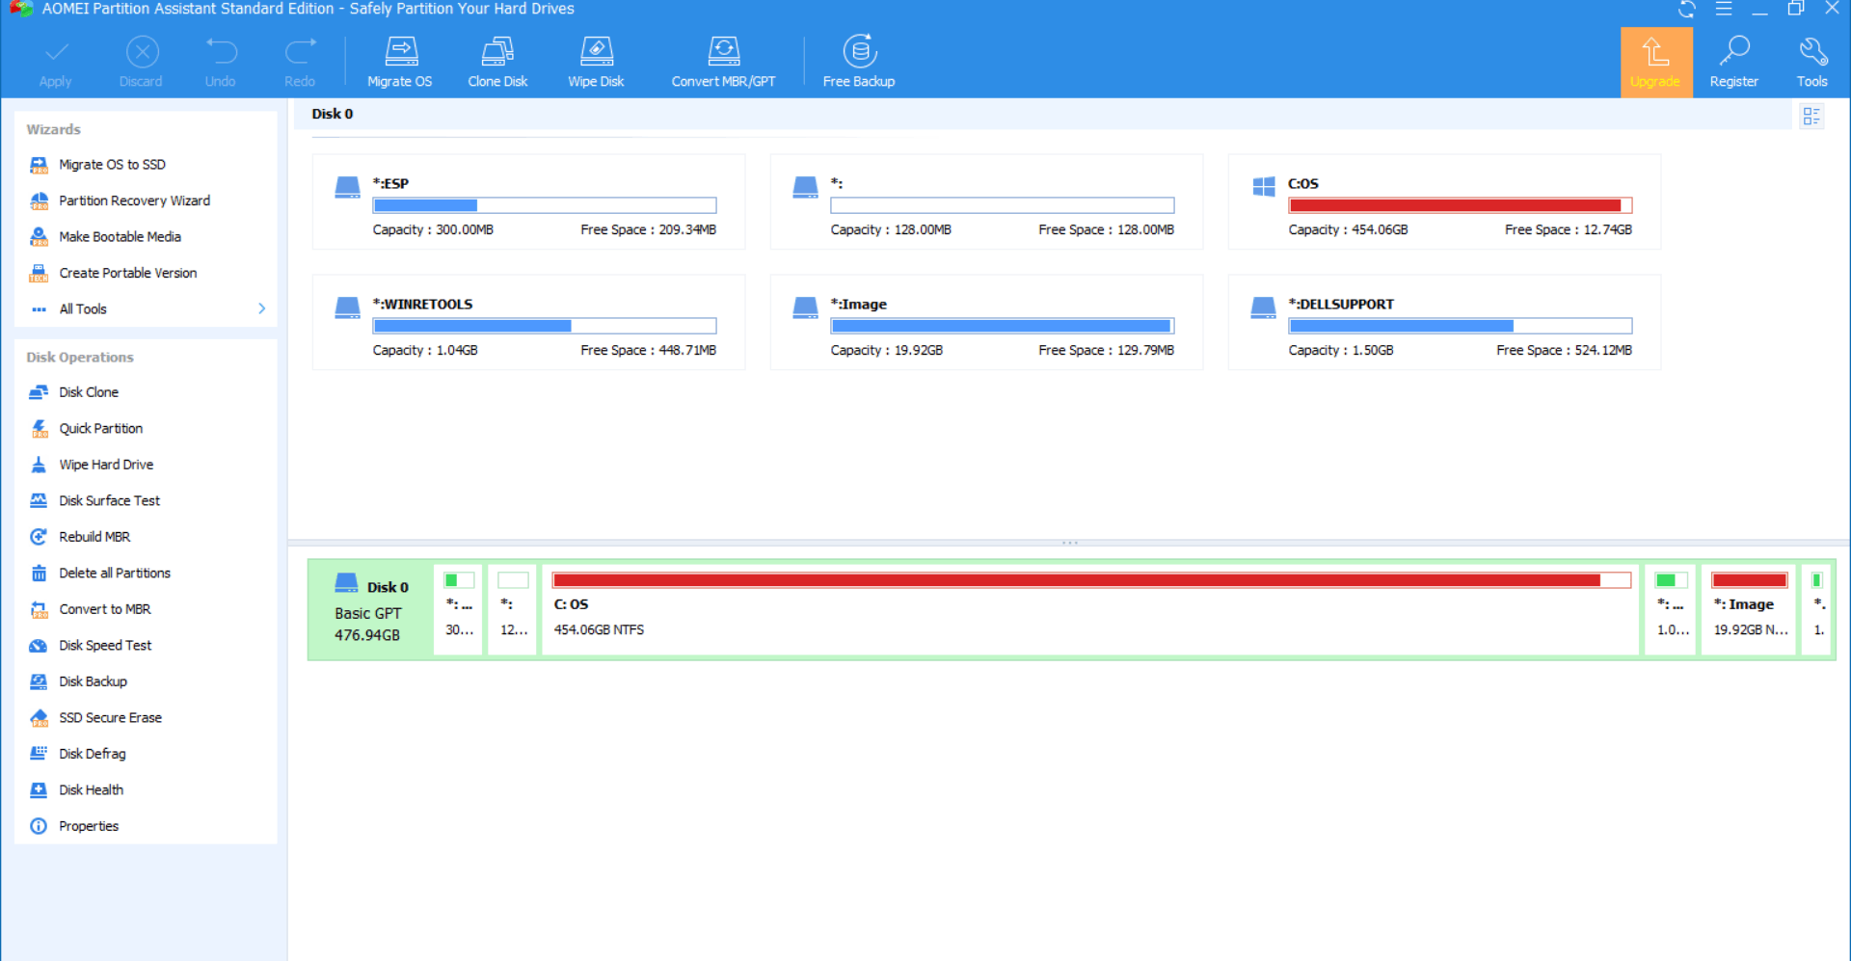Open Disk Defrag operation
Viewport: 1851px width, 961px height.
click(92, 754)
